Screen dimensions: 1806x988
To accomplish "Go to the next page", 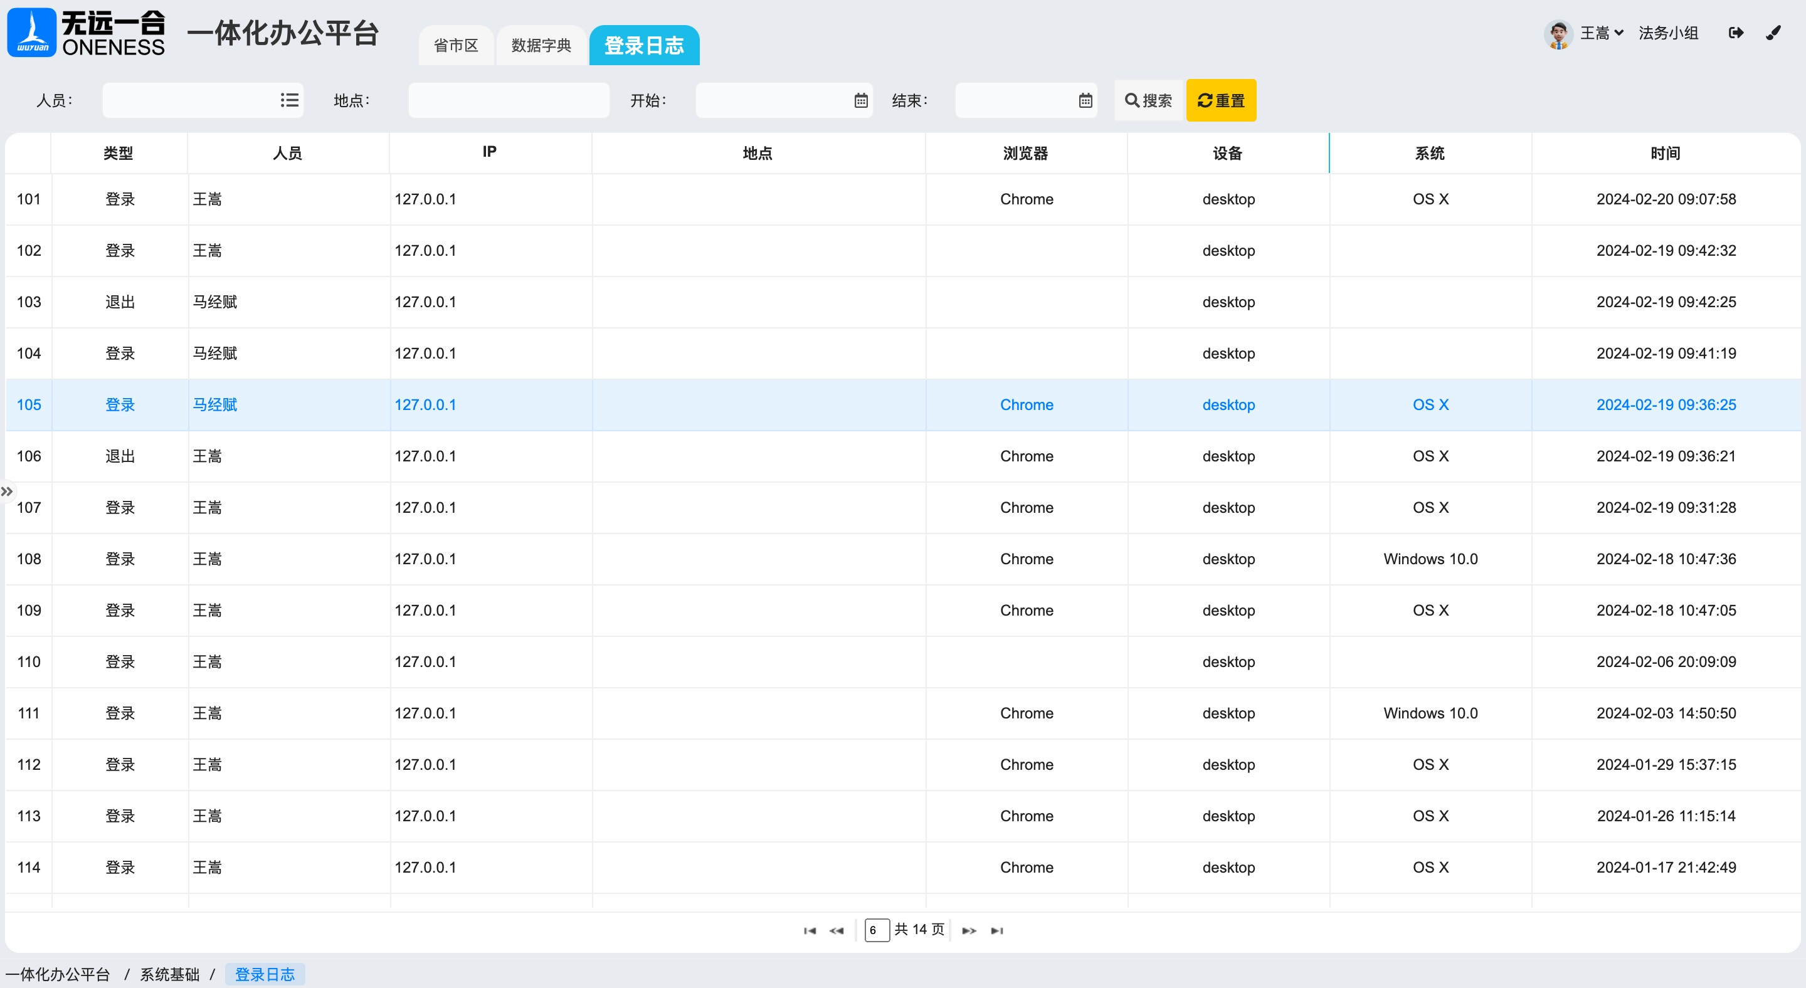I will pos(969,930).
